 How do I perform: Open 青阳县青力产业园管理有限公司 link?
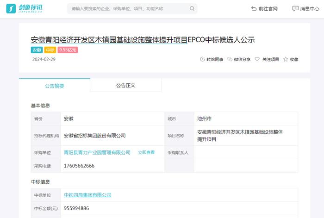point(97,152)
